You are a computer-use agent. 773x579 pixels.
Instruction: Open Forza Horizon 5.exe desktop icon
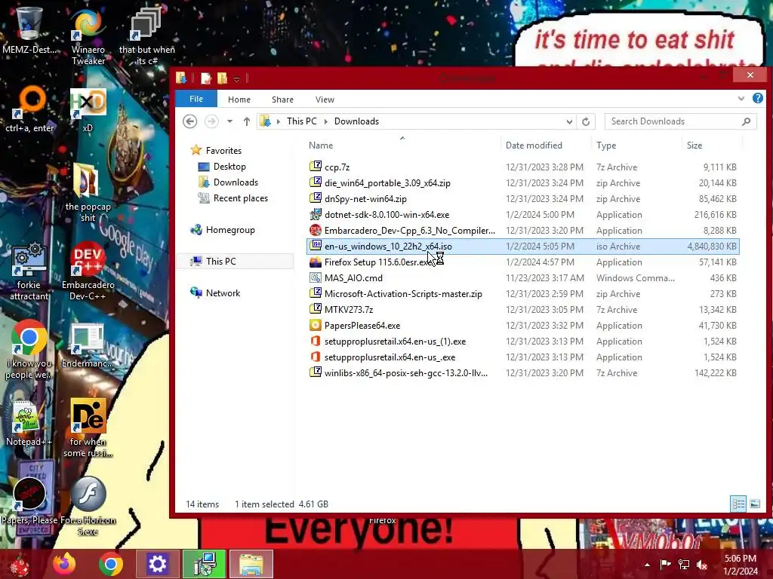(88, 507)
